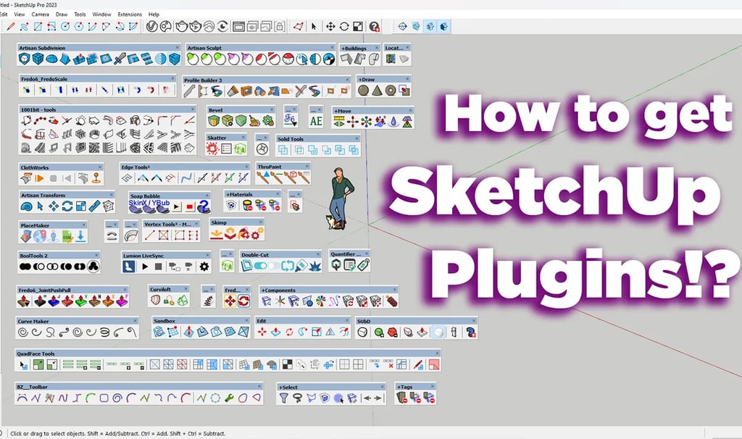Screen dimensions: 742x439
Task: Click the 'Fredo6_FredoScale' toolbar title
Action: click(x=44, y=79)
